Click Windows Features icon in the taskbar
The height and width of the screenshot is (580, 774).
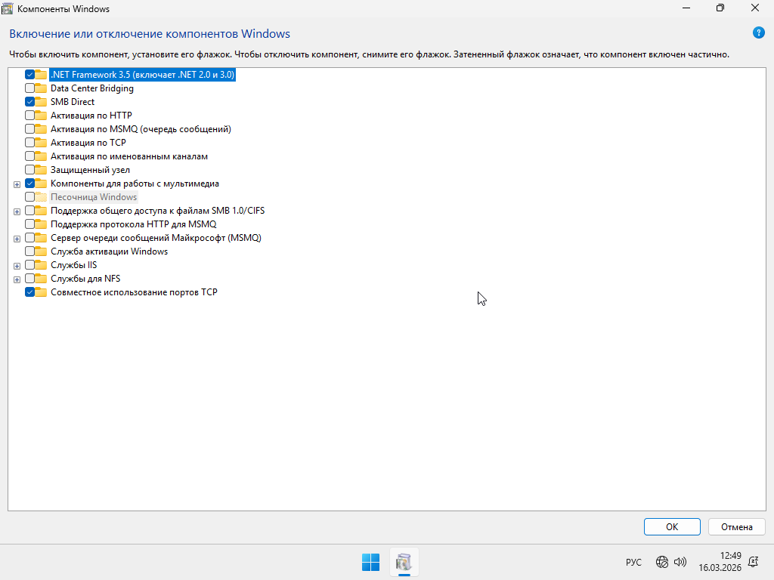pyautogui.click(x=404, y=562)
